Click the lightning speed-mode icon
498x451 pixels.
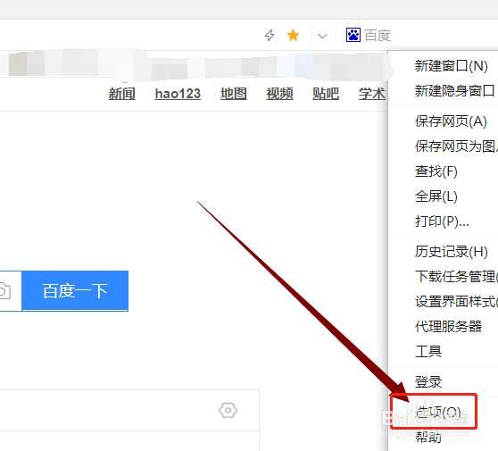click(x=270, y=35)
